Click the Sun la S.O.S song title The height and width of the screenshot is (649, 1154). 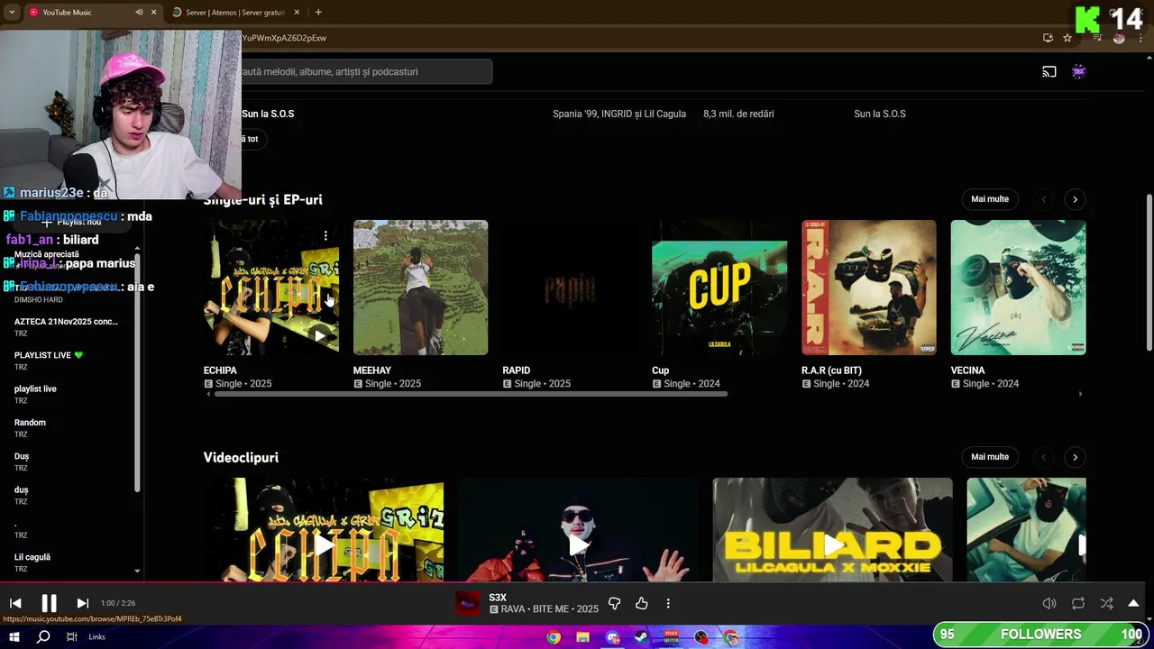tap(268, 114)
